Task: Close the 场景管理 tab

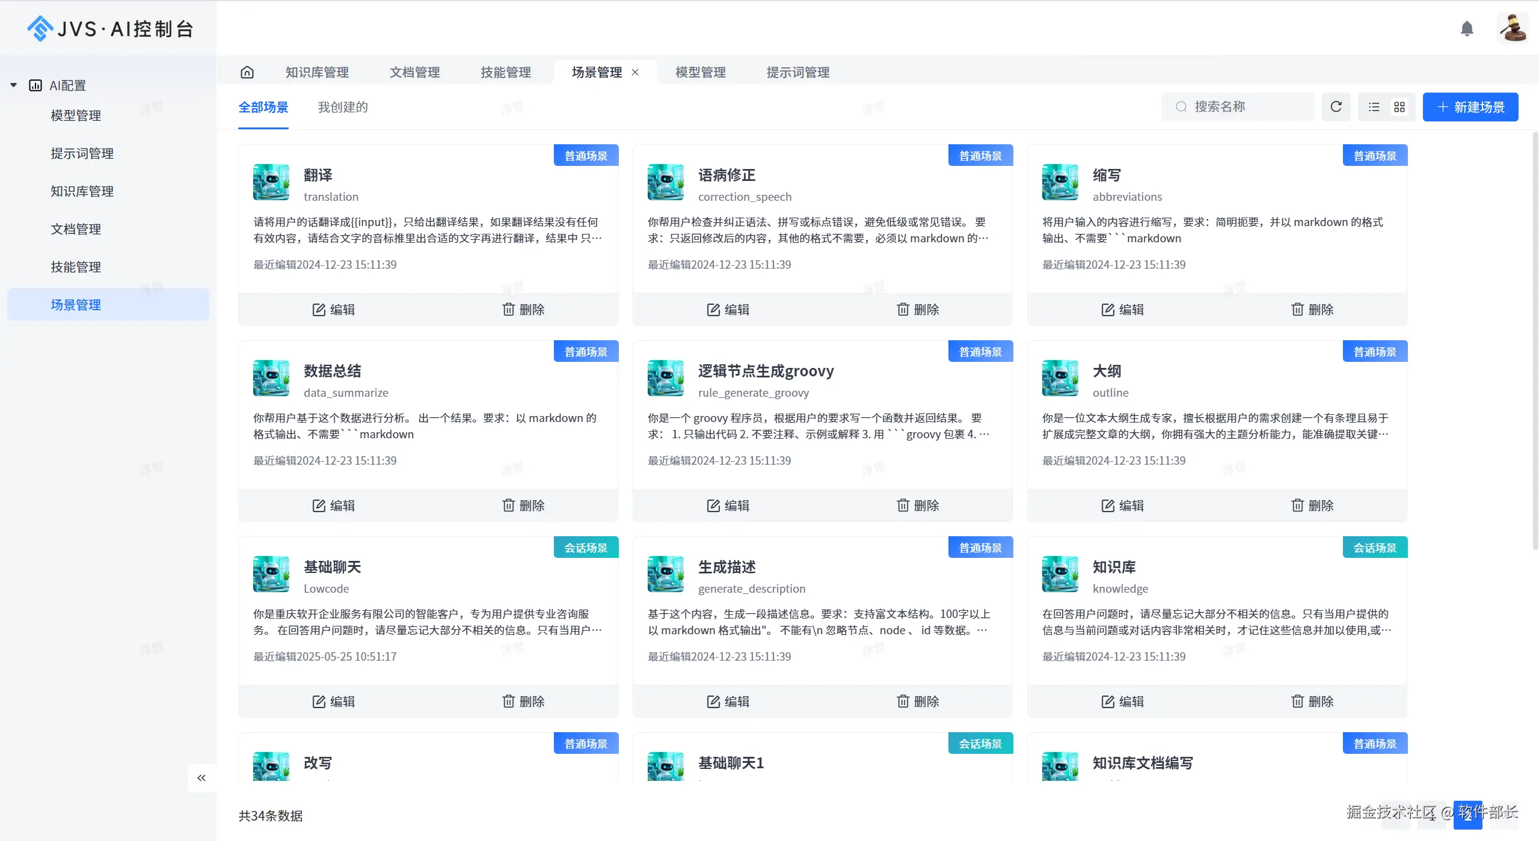Action: (635, 72)
